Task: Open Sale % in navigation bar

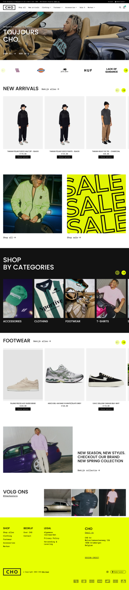Action: pos(82,7)
